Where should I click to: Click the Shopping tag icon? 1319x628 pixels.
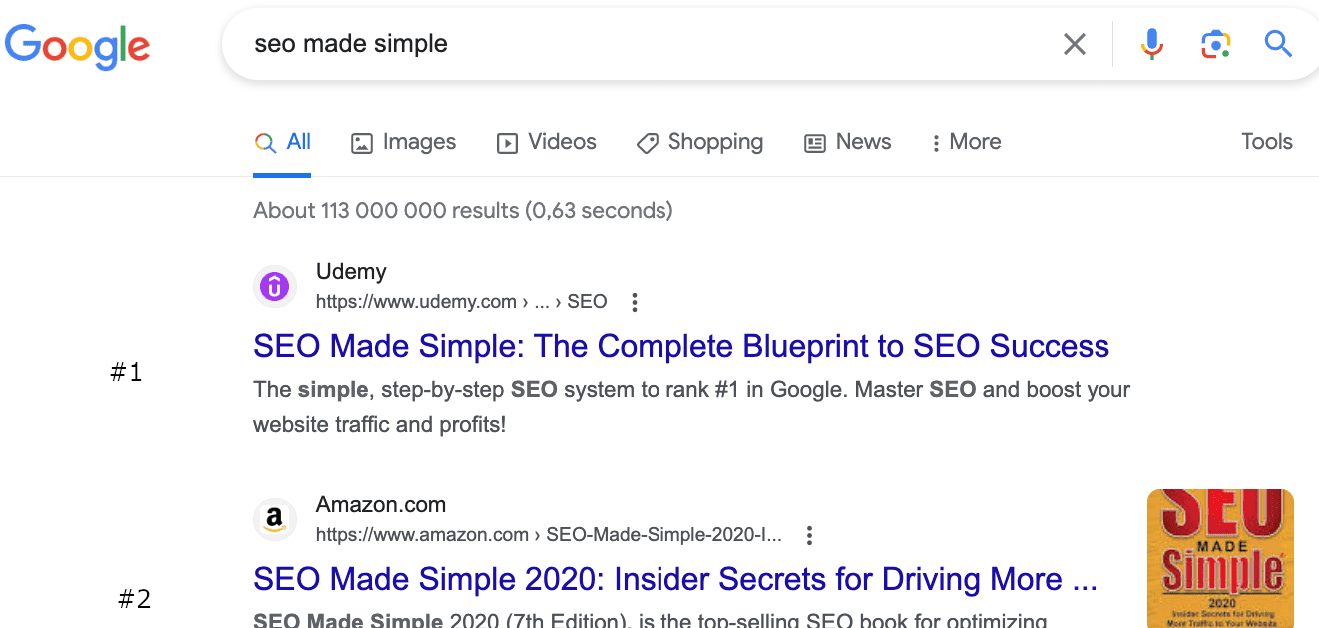coord(649,143)
